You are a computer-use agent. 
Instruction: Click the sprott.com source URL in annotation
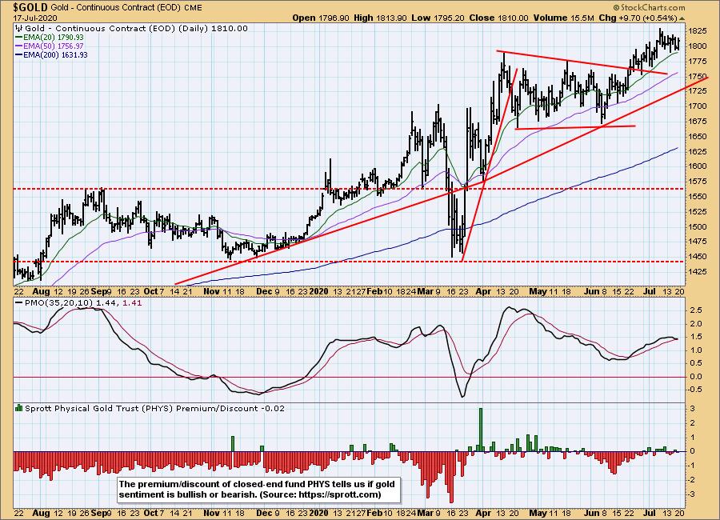pos(339,494)
